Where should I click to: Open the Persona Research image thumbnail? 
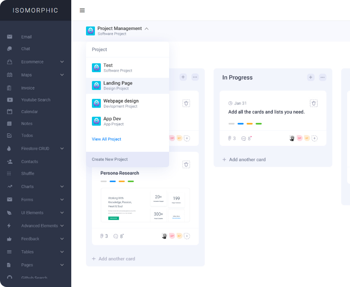coord(145,205)
